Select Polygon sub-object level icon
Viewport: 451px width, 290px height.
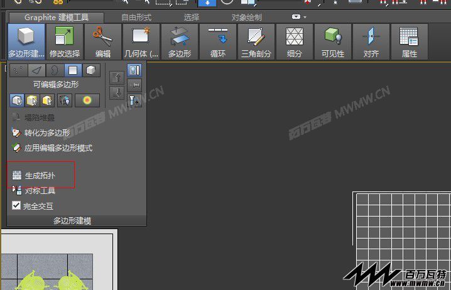pos(73,70)
